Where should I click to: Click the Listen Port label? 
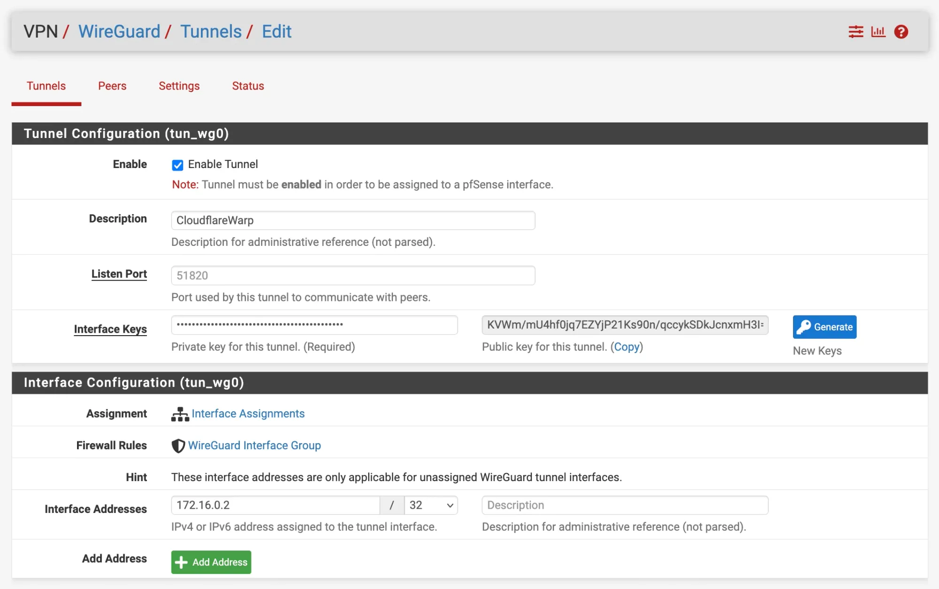tap(119, 274)
